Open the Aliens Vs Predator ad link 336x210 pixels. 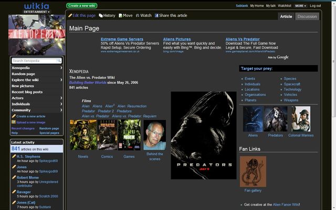point(243,39)
